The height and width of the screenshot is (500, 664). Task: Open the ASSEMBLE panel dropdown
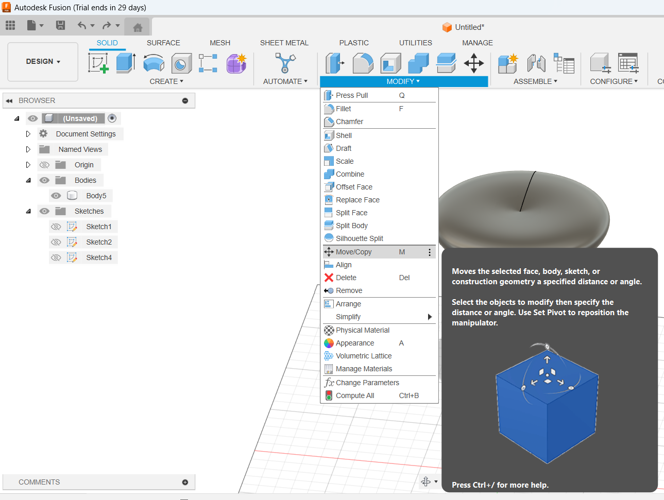pyautogui.click(x=536, y=81)
